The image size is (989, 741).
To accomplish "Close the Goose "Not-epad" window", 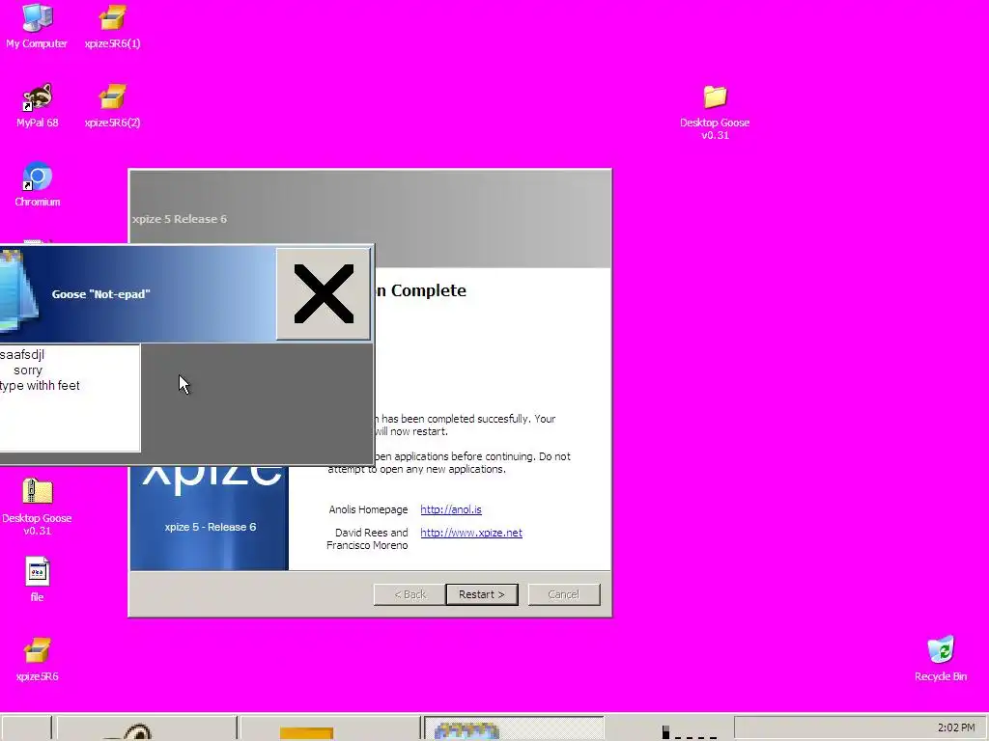I will click(323, 293).
